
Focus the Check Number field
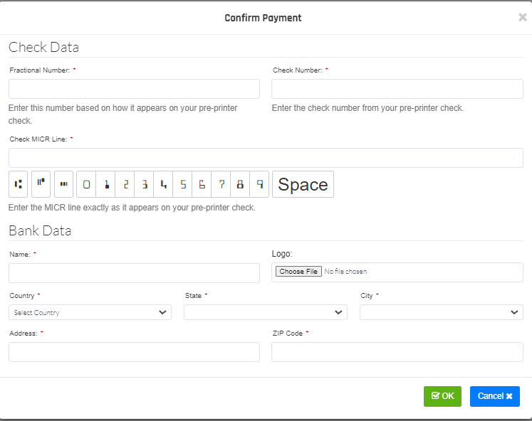(x=397, y=89)
